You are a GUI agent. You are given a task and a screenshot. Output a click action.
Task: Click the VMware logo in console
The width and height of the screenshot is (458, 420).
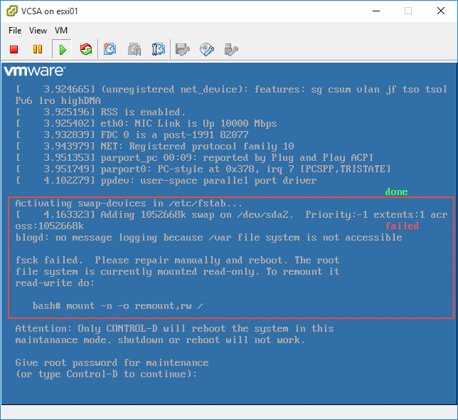click(x=35, y=71)
